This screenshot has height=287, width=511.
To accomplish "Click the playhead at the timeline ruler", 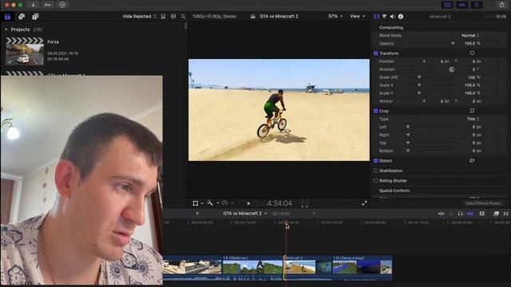I will point(286,222).
